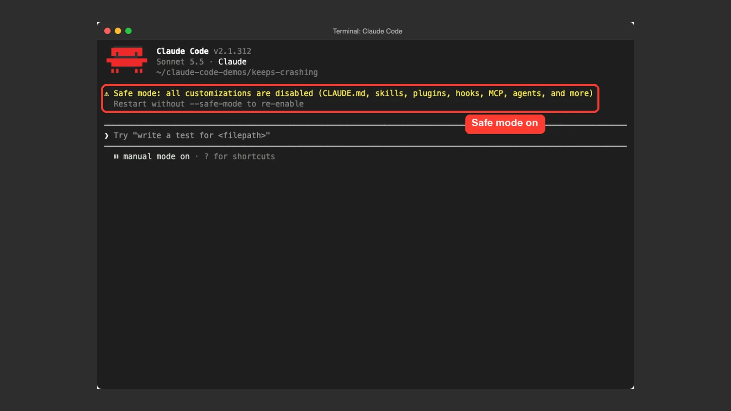Click the safe mode warning triangle icon

click(106, 94)
